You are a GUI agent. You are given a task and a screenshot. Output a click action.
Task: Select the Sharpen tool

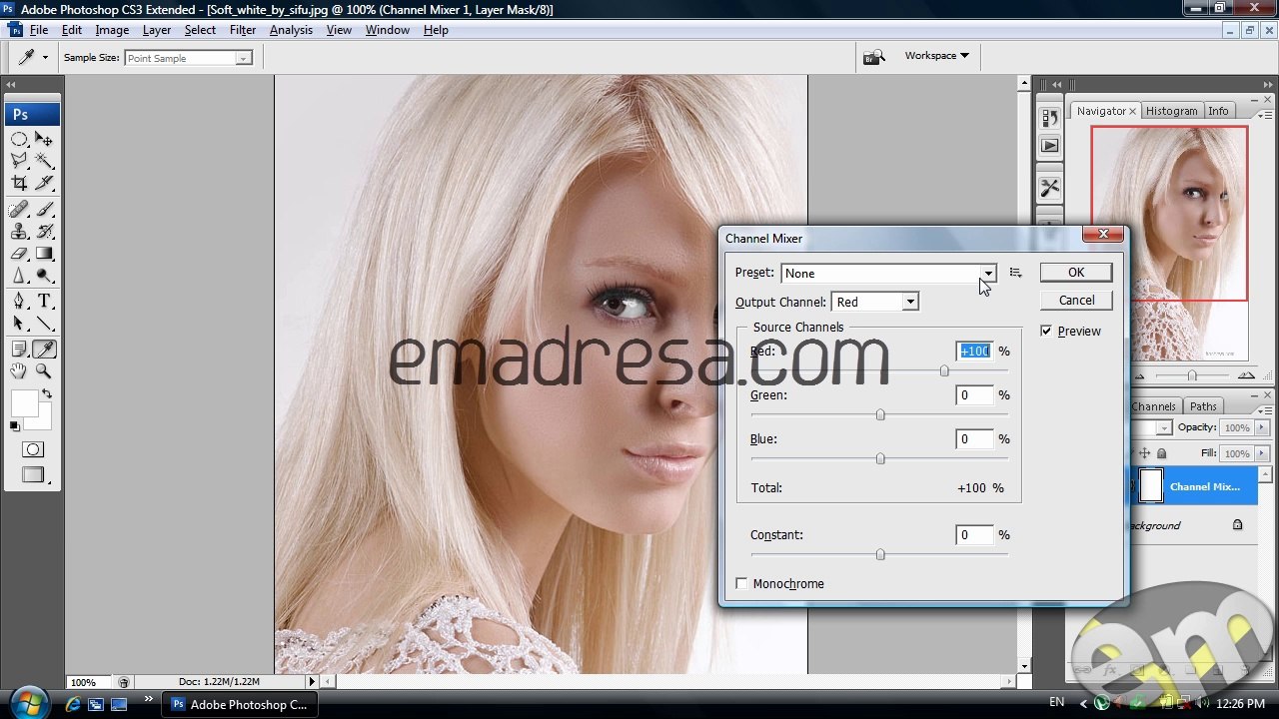click(19, 276)
